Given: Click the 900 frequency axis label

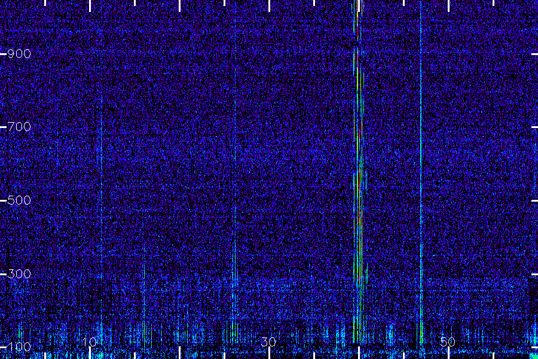Looking at the screenshot, I should 19,54.
